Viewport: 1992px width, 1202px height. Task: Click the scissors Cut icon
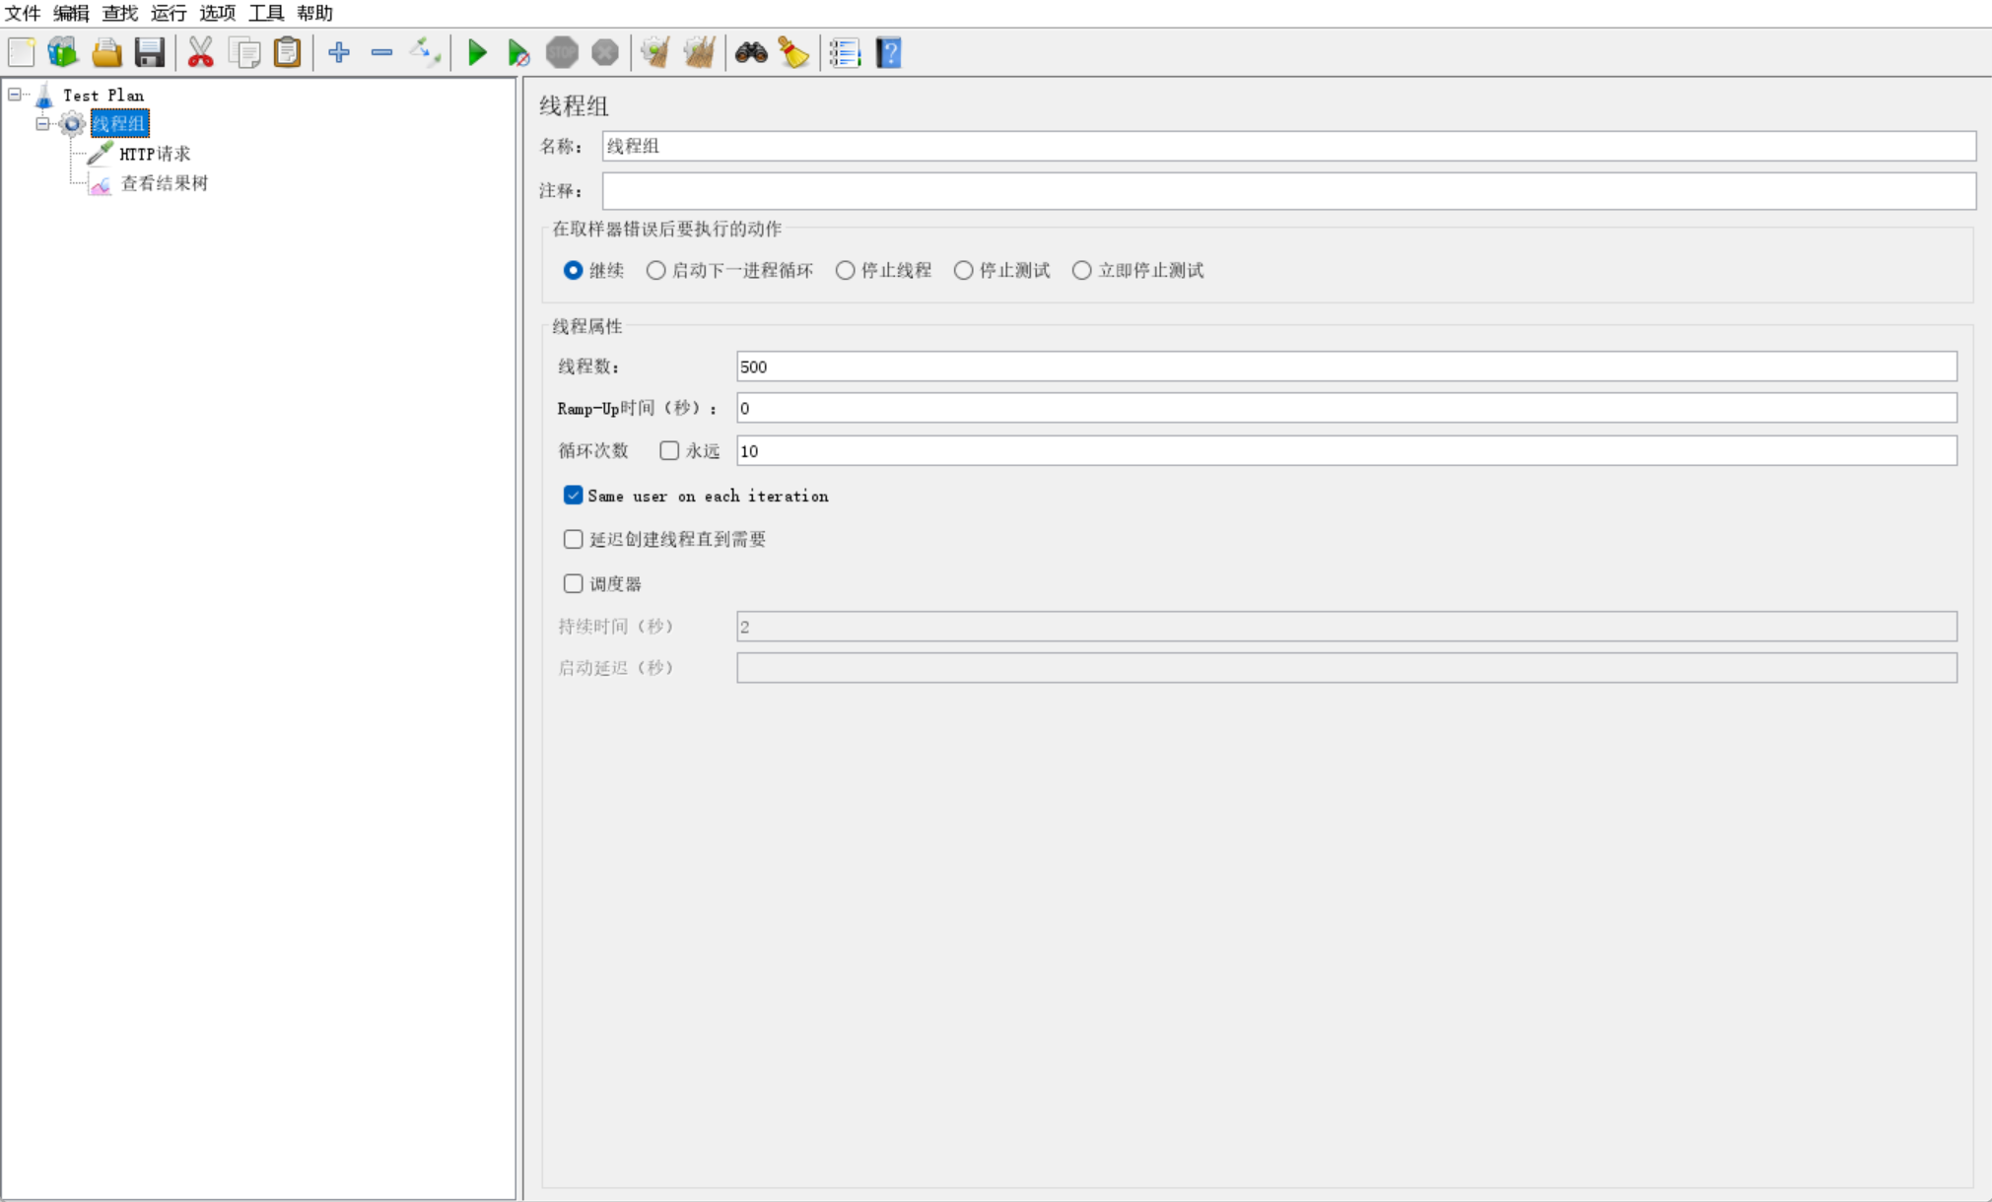coord(201,52)
